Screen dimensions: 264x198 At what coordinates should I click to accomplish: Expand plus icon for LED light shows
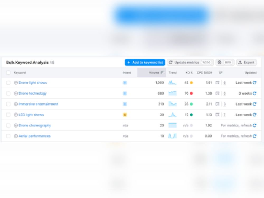pyautogui.click(x=16, y=115)
